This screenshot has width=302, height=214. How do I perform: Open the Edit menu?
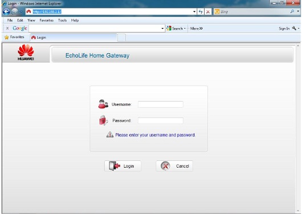coord(20,21)
